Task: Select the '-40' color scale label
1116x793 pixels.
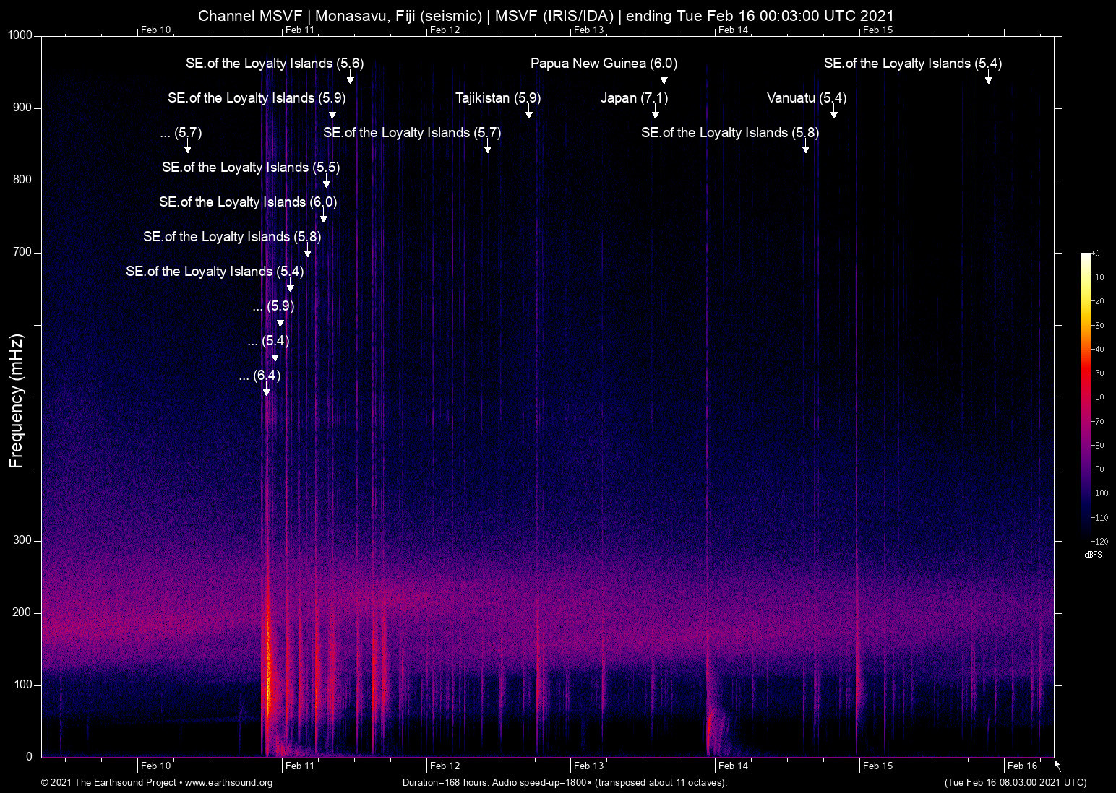Action: pyautogui.click(x=1098, y=350)
